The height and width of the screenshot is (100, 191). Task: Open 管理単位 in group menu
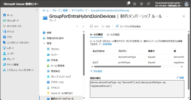[54, 71]
